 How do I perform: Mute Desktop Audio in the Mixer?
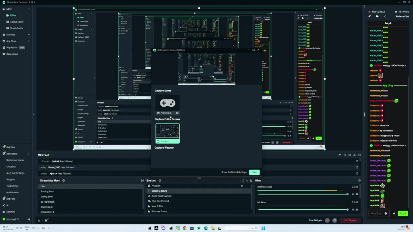pyautogui.click(x=353, y=194)
